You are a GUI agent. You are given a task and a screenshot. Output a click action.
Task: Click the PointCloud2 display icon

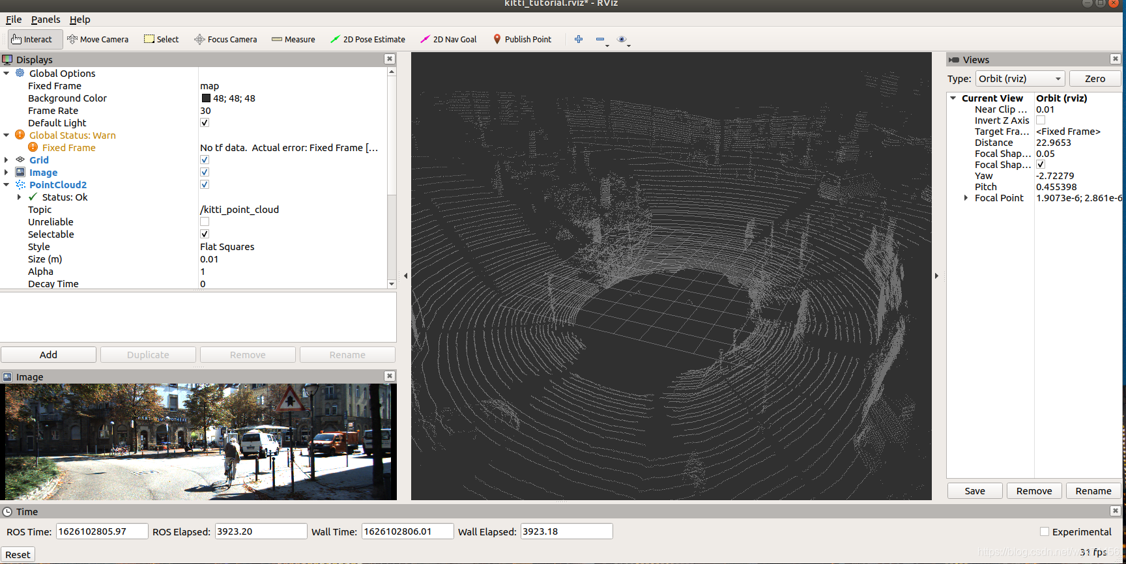tap(20, 184)
